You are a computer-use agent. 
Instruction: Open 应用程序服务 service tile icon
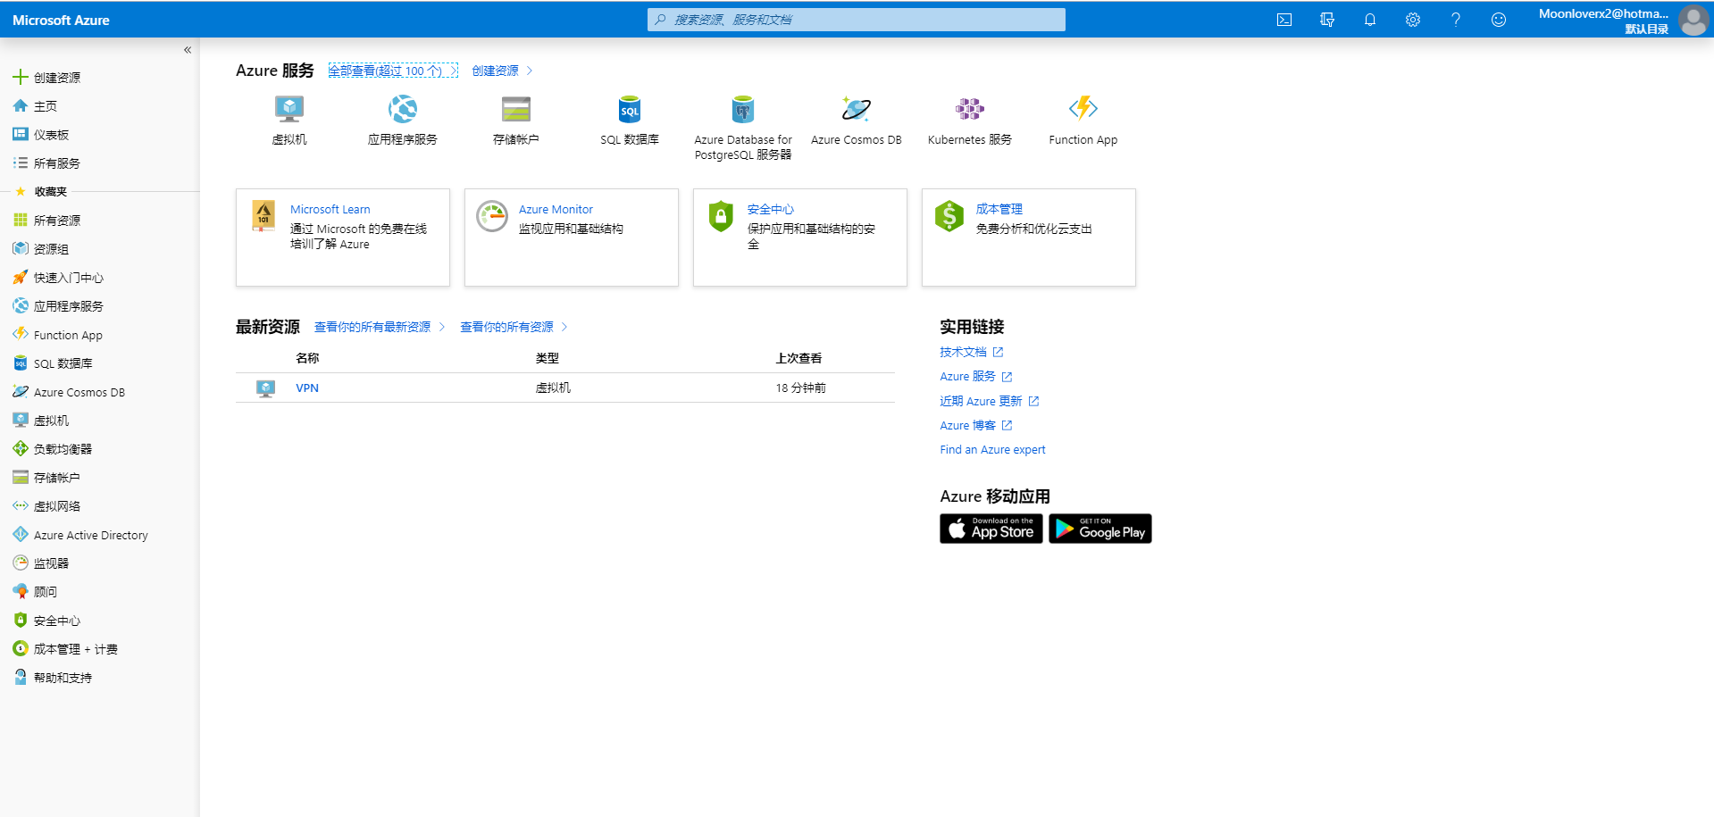(x=403, y=109)
